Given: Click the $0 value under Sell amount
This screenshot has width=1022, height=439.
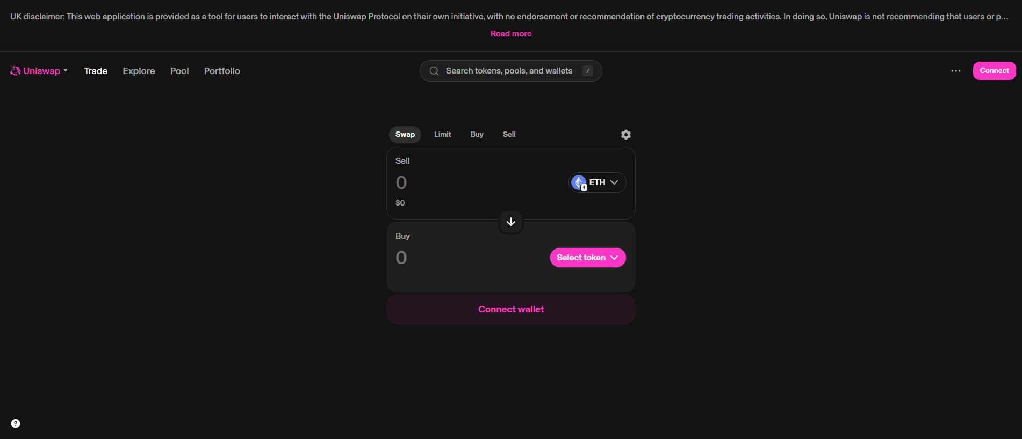Looking at the screenshot, I should coord(400,203).
